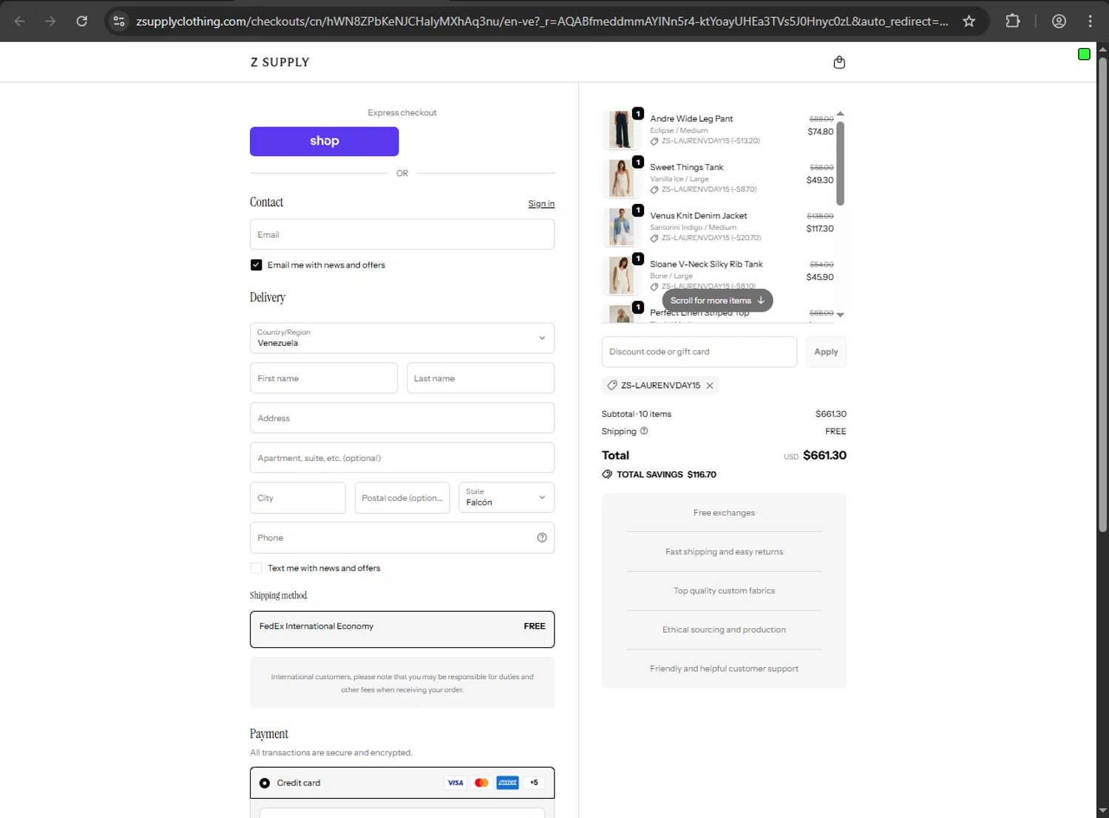This screenshot has height=818, width=1109.
Task: Click the Phone field help question icon
Action: coord(542,538)
